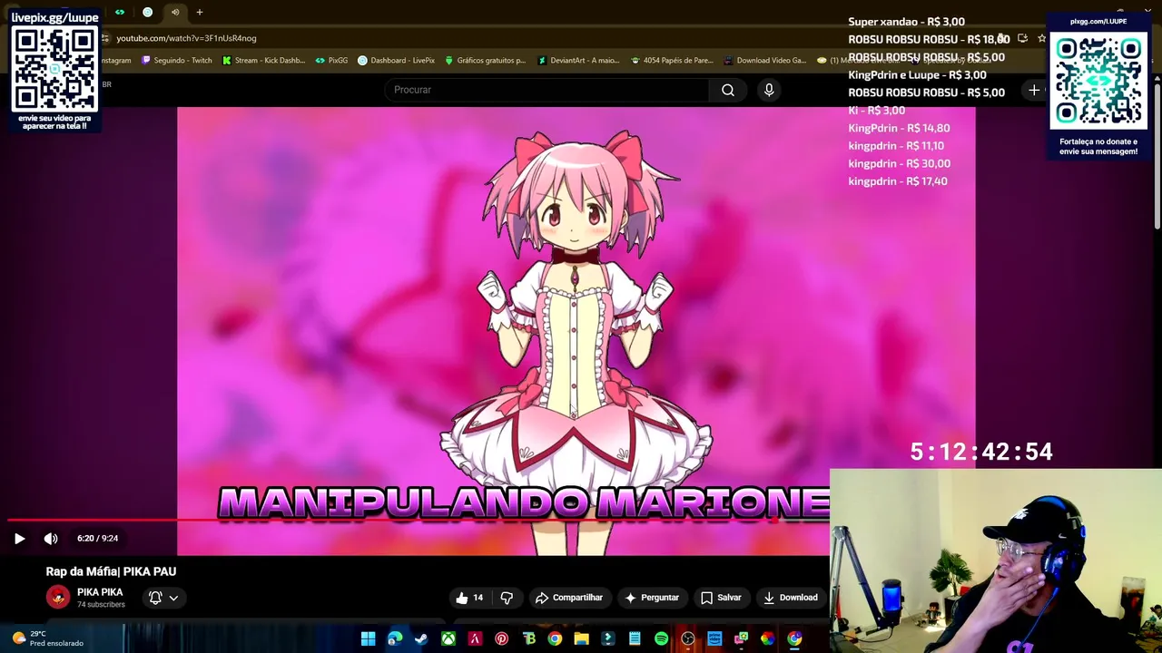This screenshot has height=653, width=1162.
Task: Click the Perguntar button
Action: pyautogui.click(x=651, y=598)
